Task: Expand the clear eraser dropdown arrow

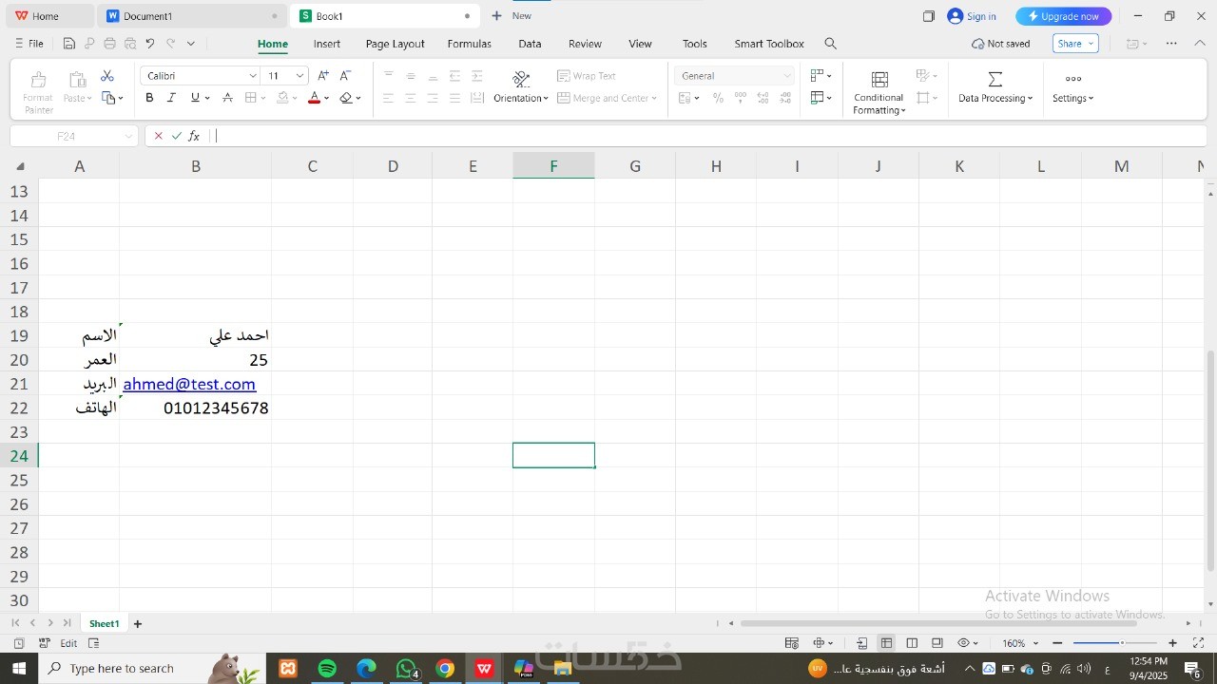Action: 358,98
